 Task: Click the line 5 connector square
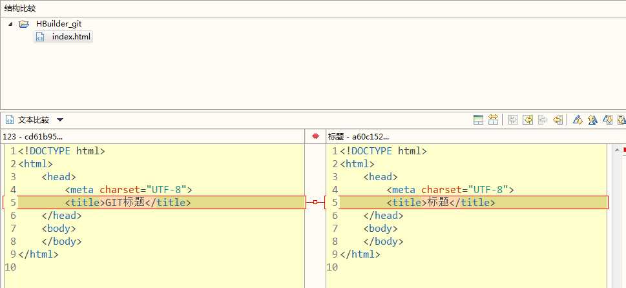[x=315, y=203]
